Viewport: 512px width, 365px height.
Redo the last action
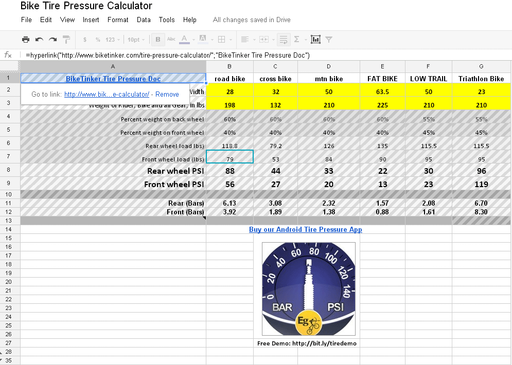tap(52, 40)
